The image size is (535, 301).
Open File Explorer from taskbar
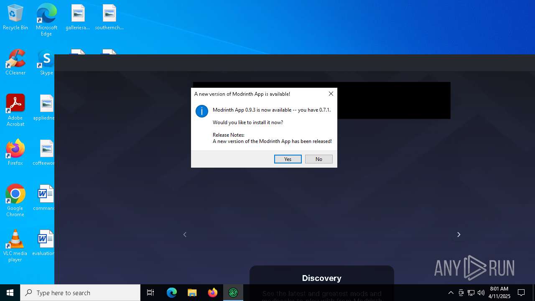point(192,293)
